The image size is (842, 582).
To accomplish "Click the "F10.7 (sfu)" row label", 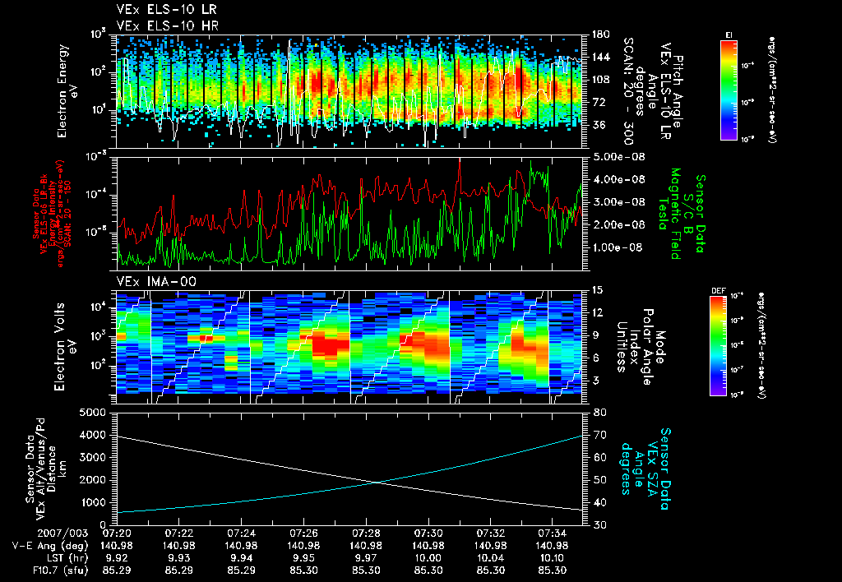I will tap(60, 570).
